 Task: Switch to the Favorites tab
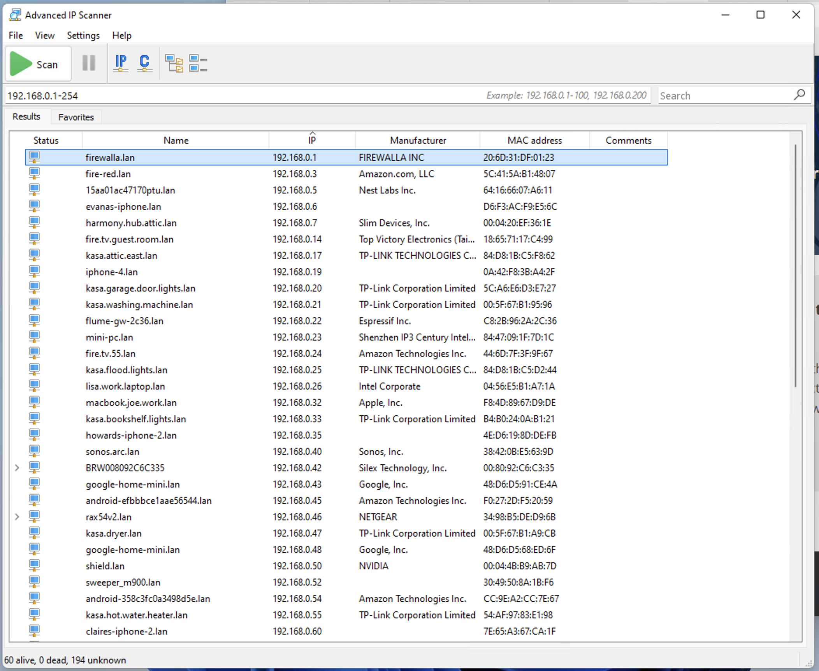pos(76,117)
